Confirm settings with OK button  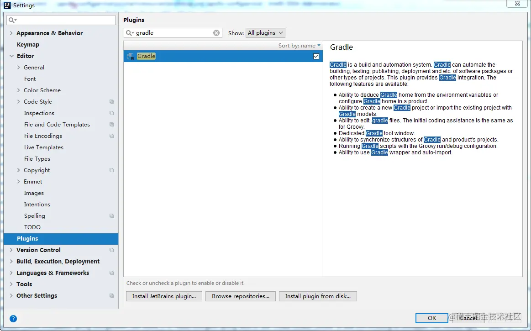432,318
